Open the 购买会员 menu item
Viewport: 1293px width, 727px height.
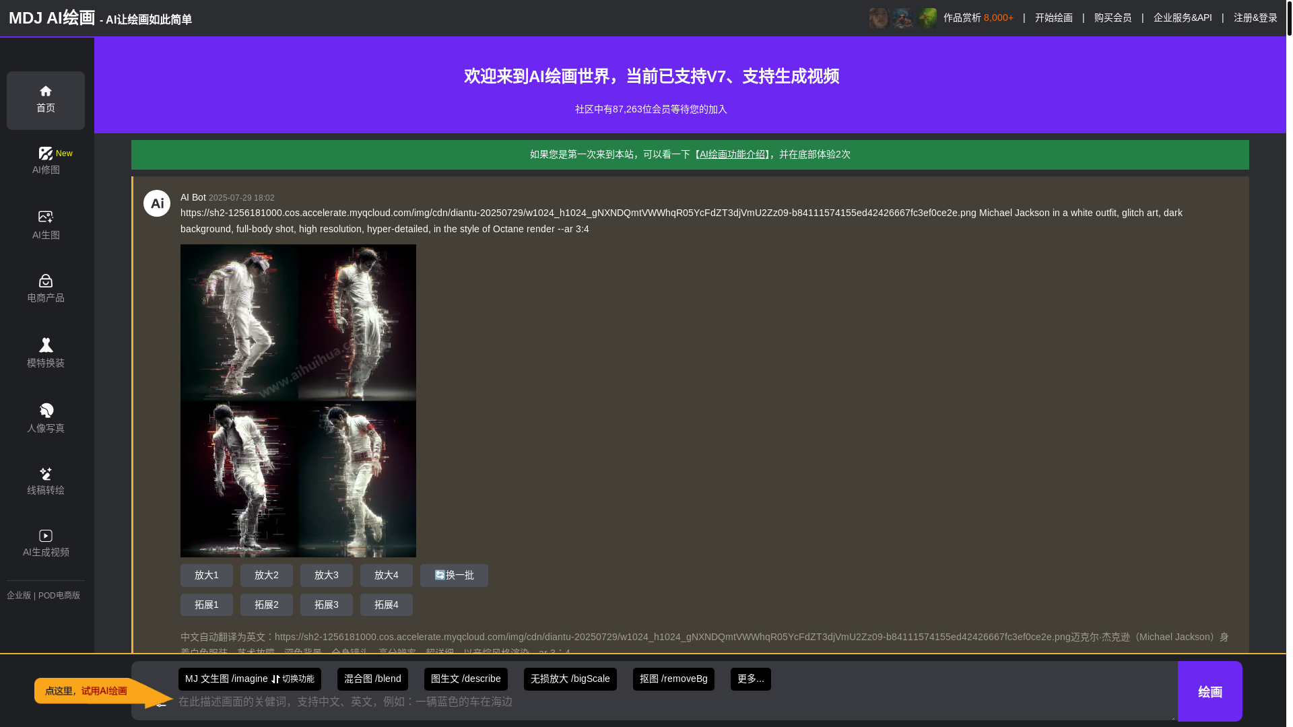click(x=1113, y=18)
